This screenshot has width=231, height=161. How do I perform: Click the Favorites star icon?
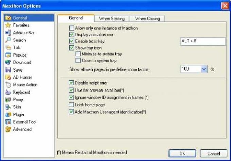point(8,25)
